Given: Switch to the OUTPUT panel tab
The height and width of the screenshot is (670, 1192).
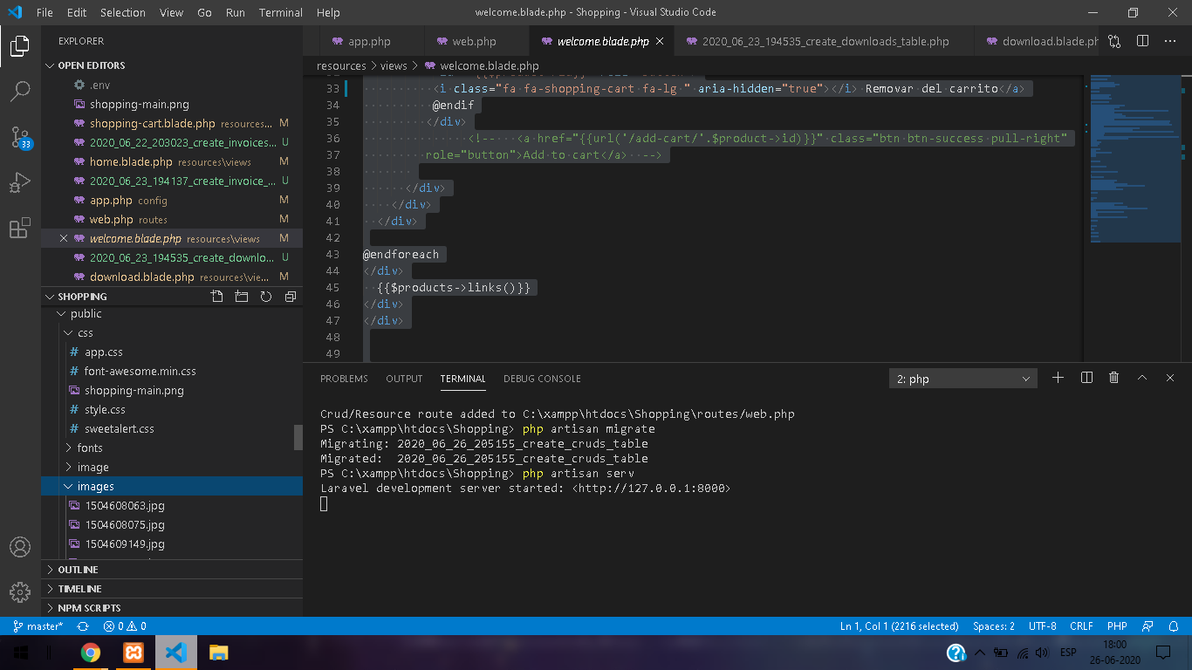Looking at the screenshot, I should [404, 379].
